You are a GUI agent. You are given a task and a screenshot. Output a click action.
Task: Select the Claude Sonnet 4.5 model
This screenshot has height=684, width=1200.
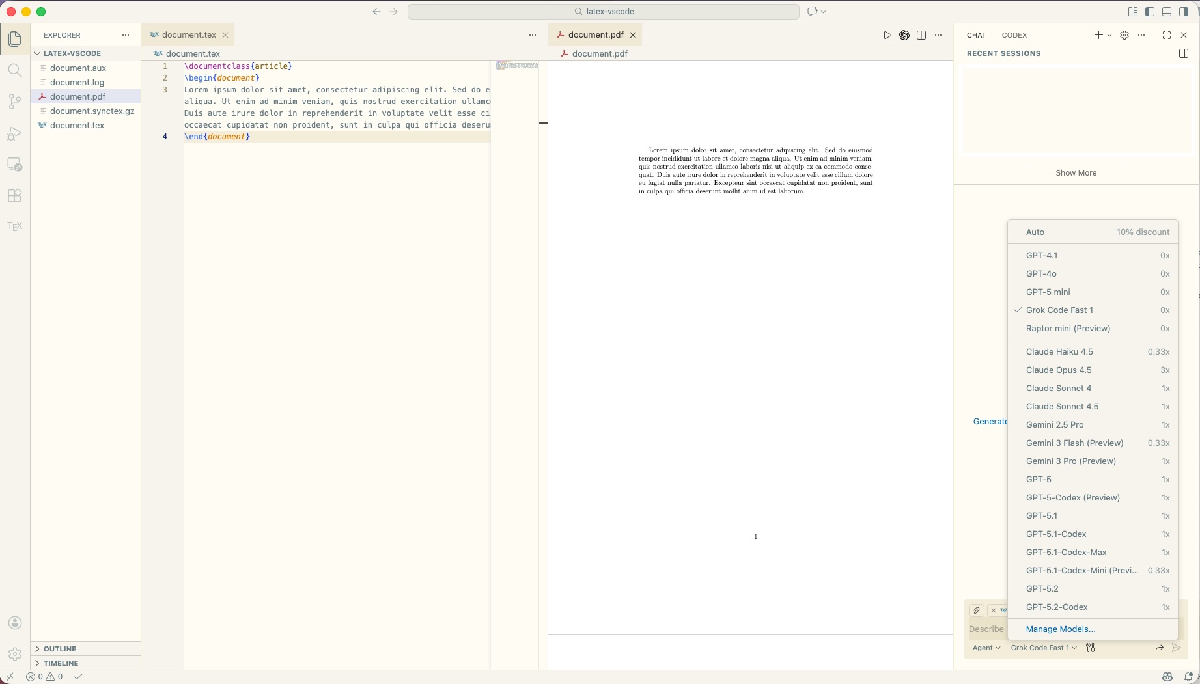1063,406
